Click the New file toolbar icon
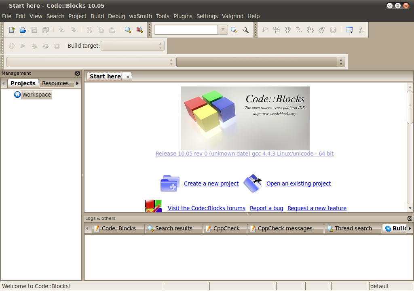This screenshot has width=414, height=291. (x=12, y=30)
